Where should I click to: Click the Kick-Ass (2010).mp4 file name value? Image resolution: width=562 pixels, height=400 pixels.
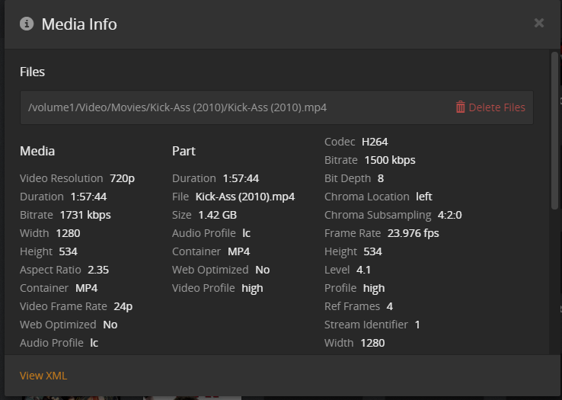pos(244,197)
